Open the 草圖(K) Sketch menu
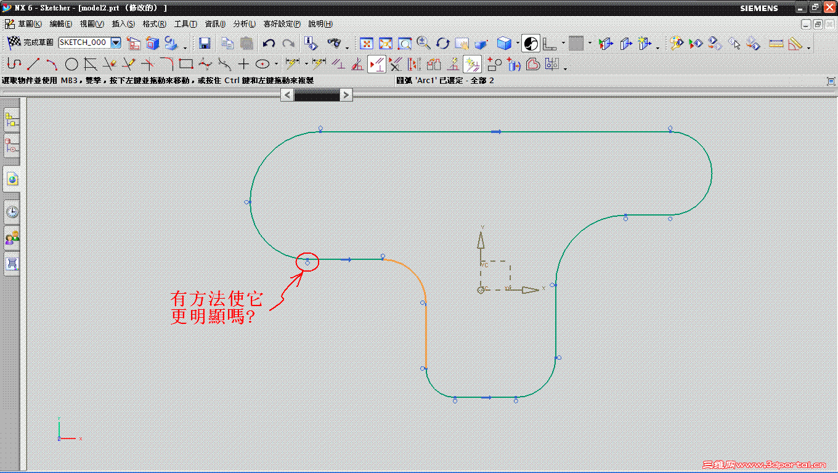Image resolution: width=838 pixels, height=473 pixels. point(30,24)
